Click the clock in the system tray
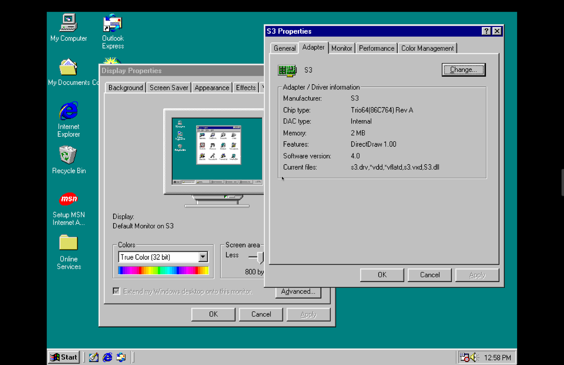 tap(497, 357)
